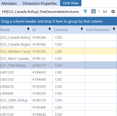Refresh the grid with the reload icon

[113, 11]
